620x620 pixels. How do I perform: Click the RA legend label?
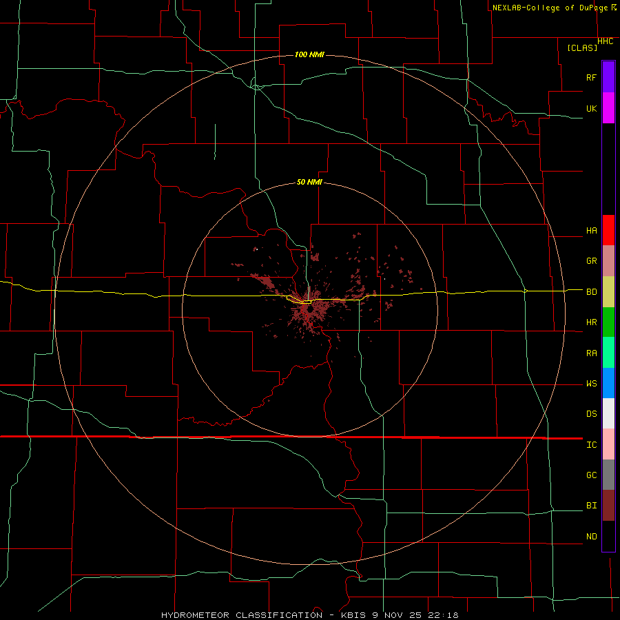coord(591,353)
